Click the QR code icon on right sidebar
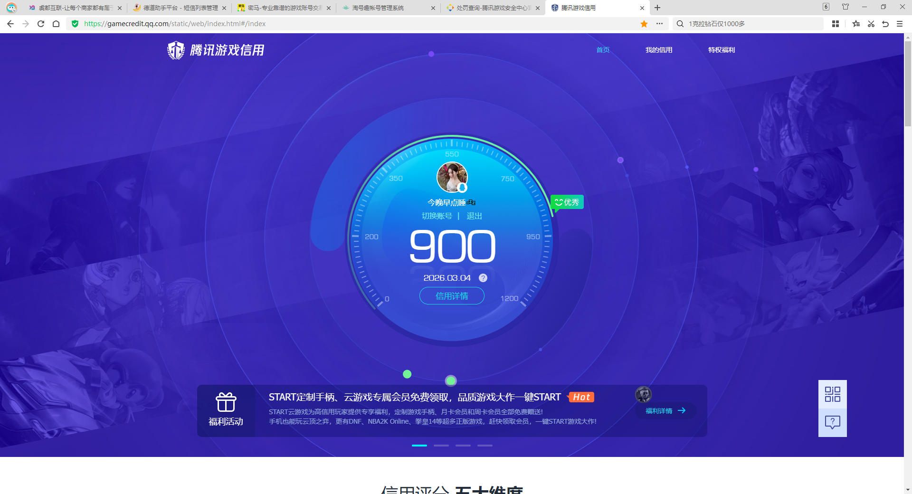912x494 pixels. click(x=832, y=394)
